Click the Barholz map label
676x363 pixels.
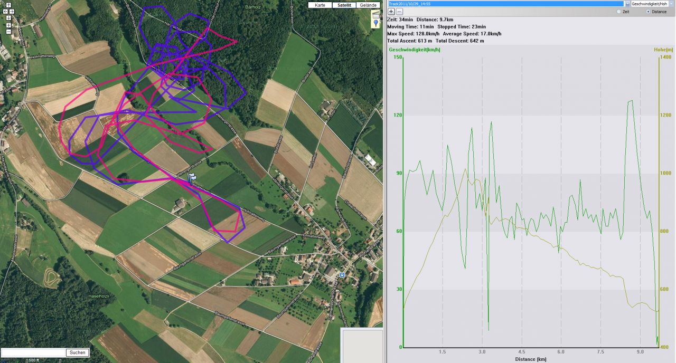[x=254, y=7]
